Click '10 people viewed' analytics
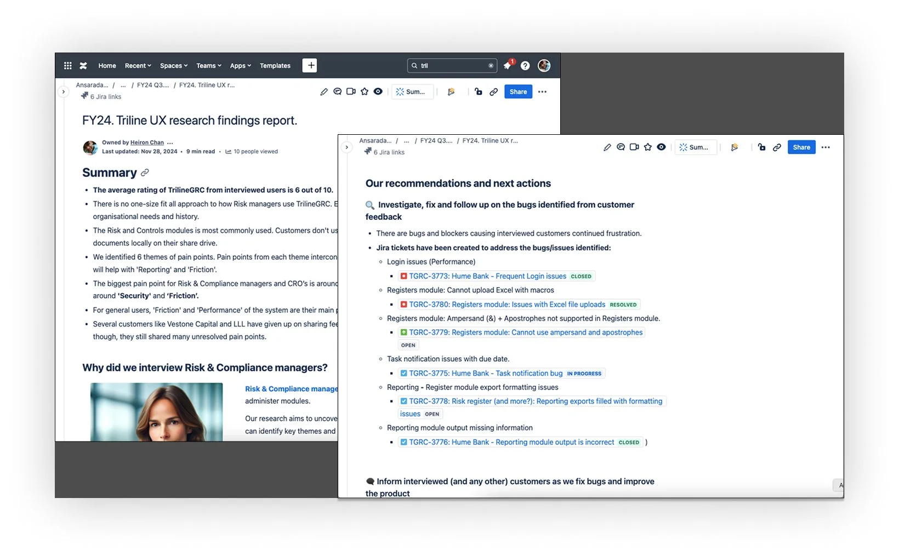 [252, 152]
